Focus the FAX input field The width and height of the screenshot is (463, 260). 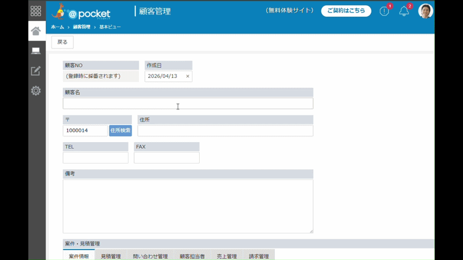pos(167,158)
